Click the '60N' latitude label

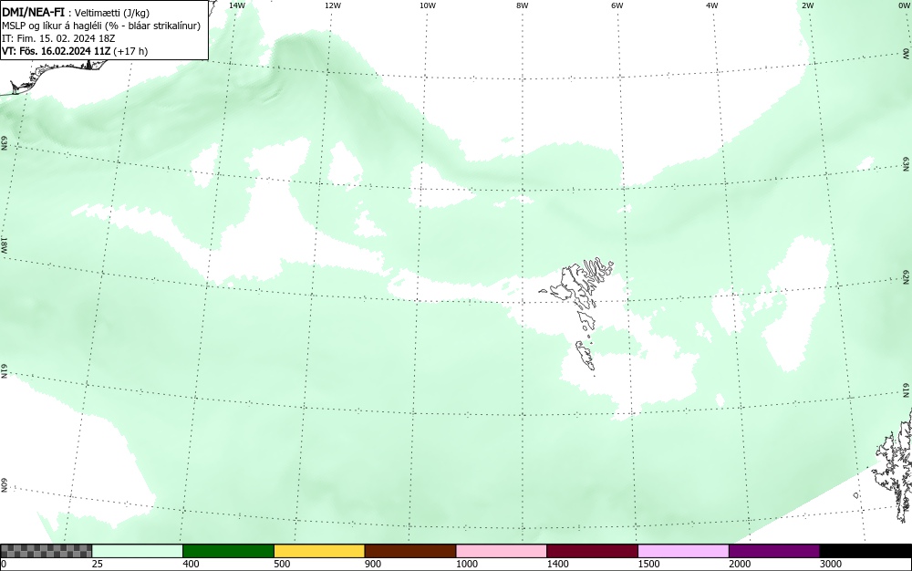pyautogui.click(x=4, y=485)
